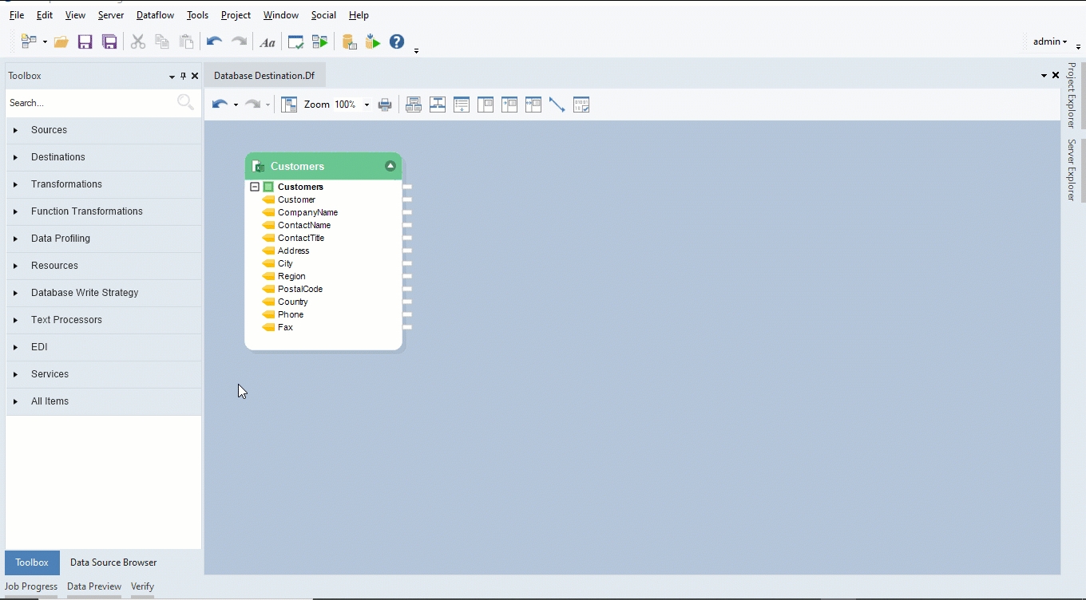
Task: Open the admin user dropdown
Action: [1050, 41]
